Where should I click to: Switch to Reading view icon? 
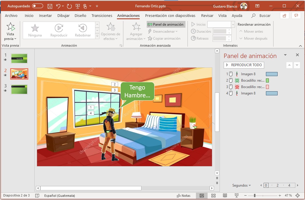[225, 196]
